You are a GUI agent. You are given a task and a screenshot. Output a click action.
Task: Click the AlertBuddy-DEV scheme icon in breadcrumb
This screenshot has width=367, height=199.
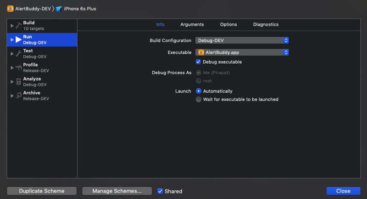click(x=10, y=9)
